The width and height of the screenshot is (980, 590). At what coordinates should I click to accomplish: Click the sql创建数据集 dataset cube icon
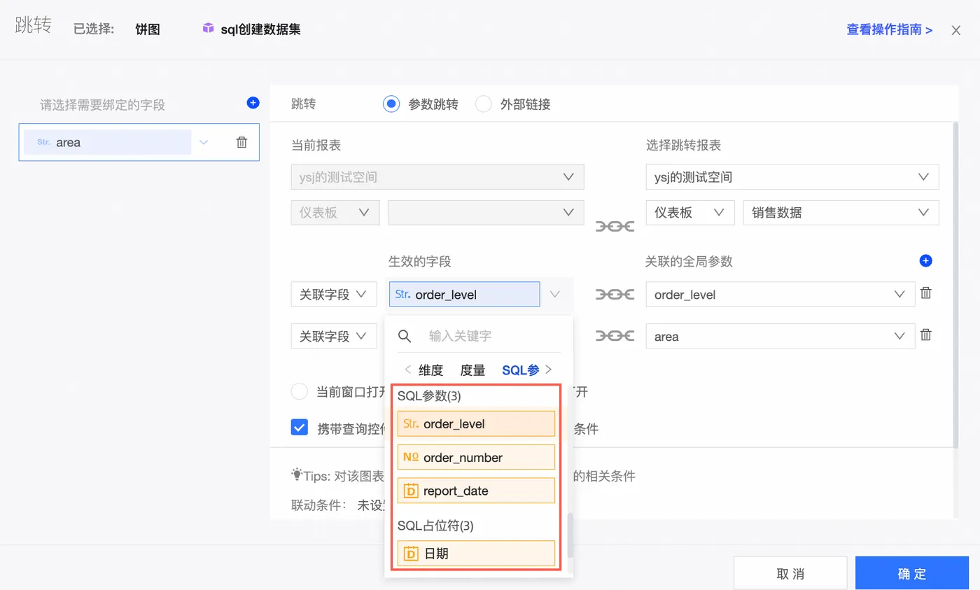pyautogui.click(x=208, y=29)
